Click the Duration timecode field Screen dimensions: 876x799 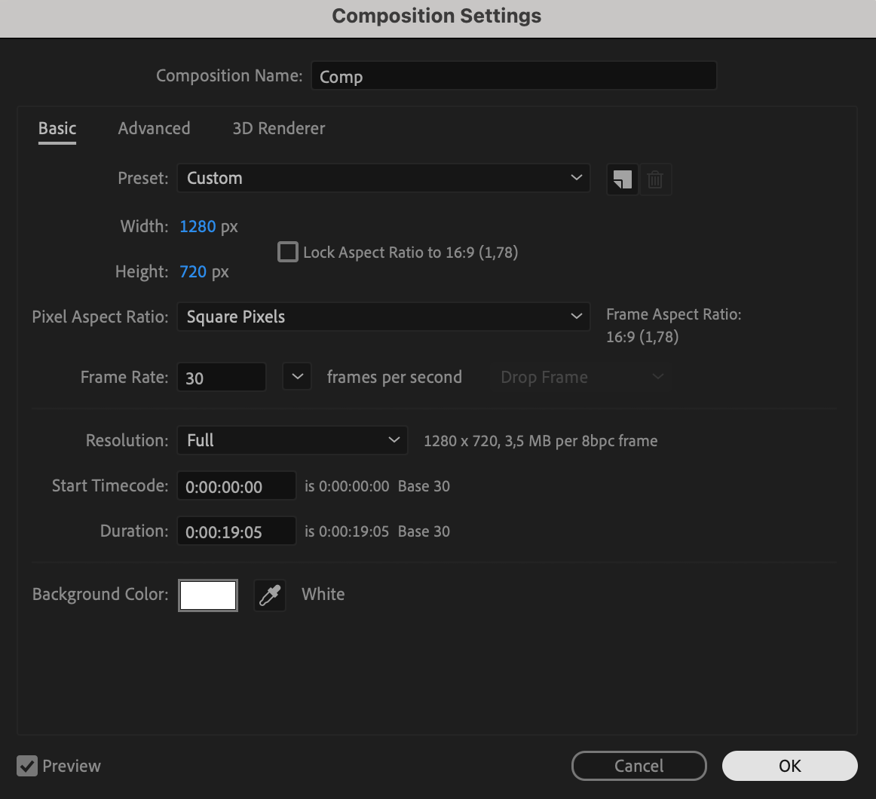(x=236, y=531)
